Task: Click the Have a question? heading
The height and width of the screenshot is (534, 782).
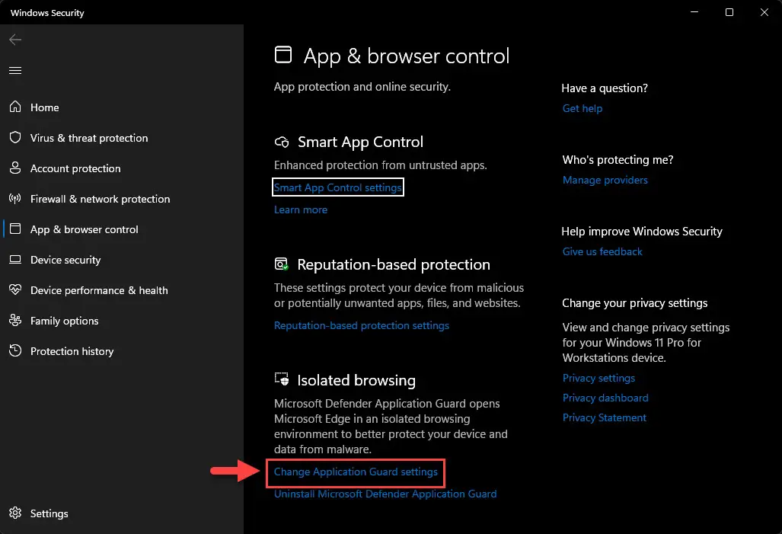Action: tap(605, 88)
